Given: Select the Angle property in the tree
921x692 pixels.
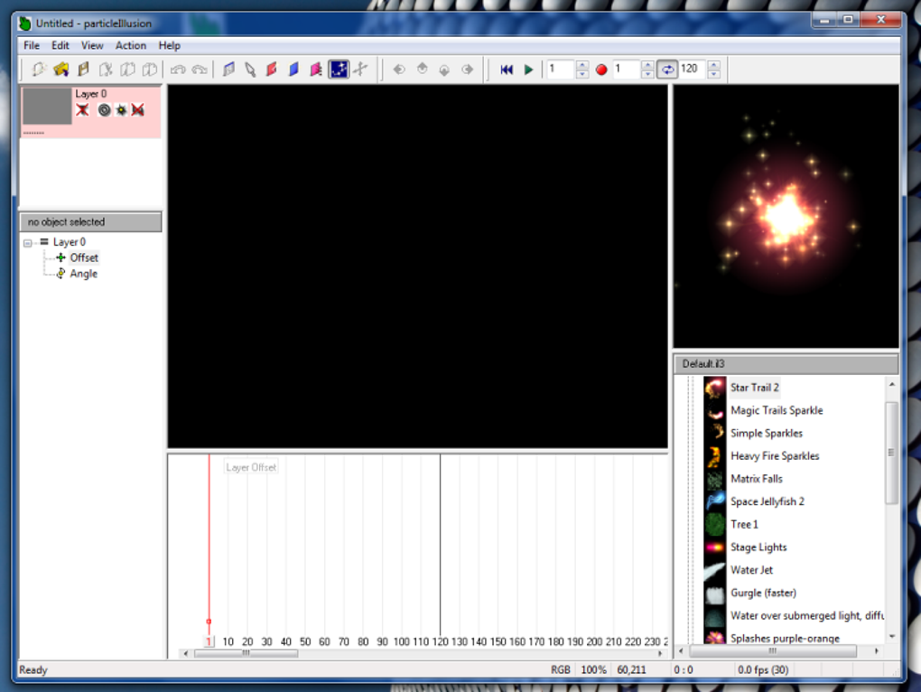Looking at the screenshot, I should pyautogui.click(x=83, y=274).
